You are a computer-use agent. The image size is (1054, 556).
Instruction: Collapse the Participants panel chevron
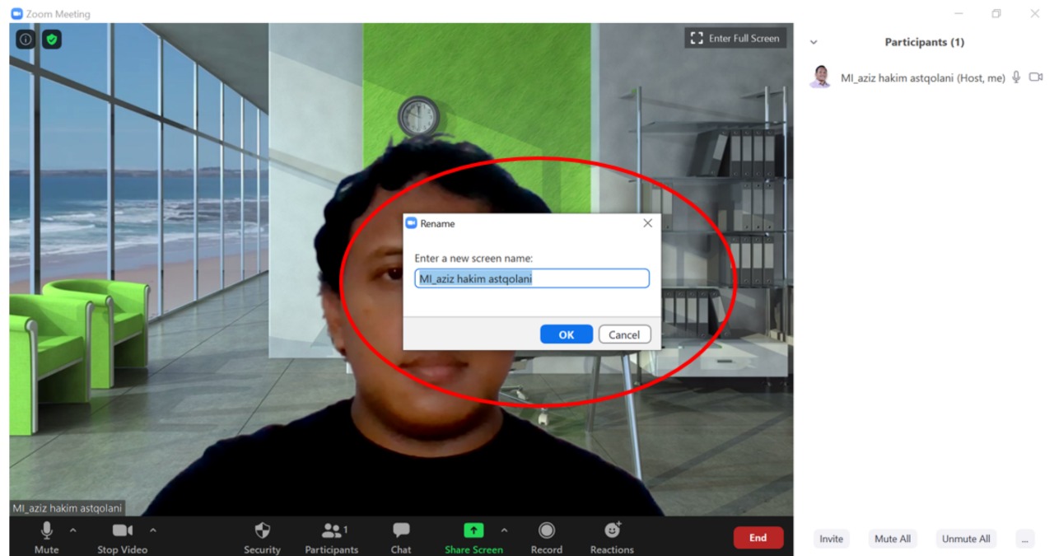click(814, 42)
